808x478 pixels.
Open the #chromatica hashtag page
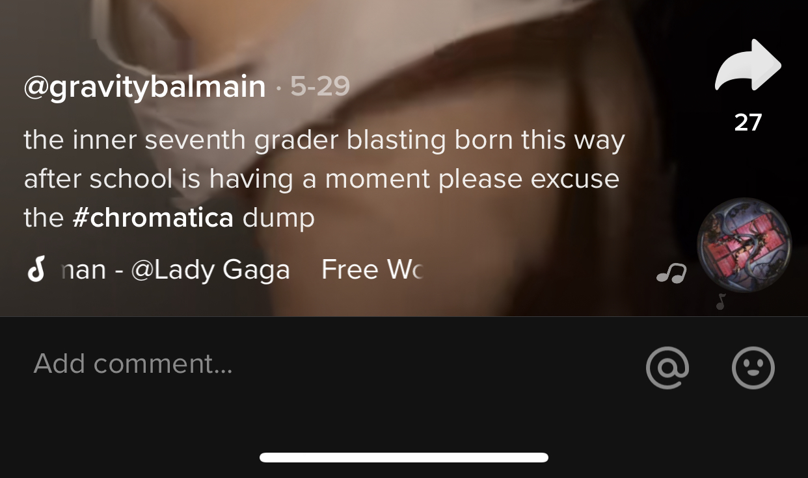tap(153, 218)
